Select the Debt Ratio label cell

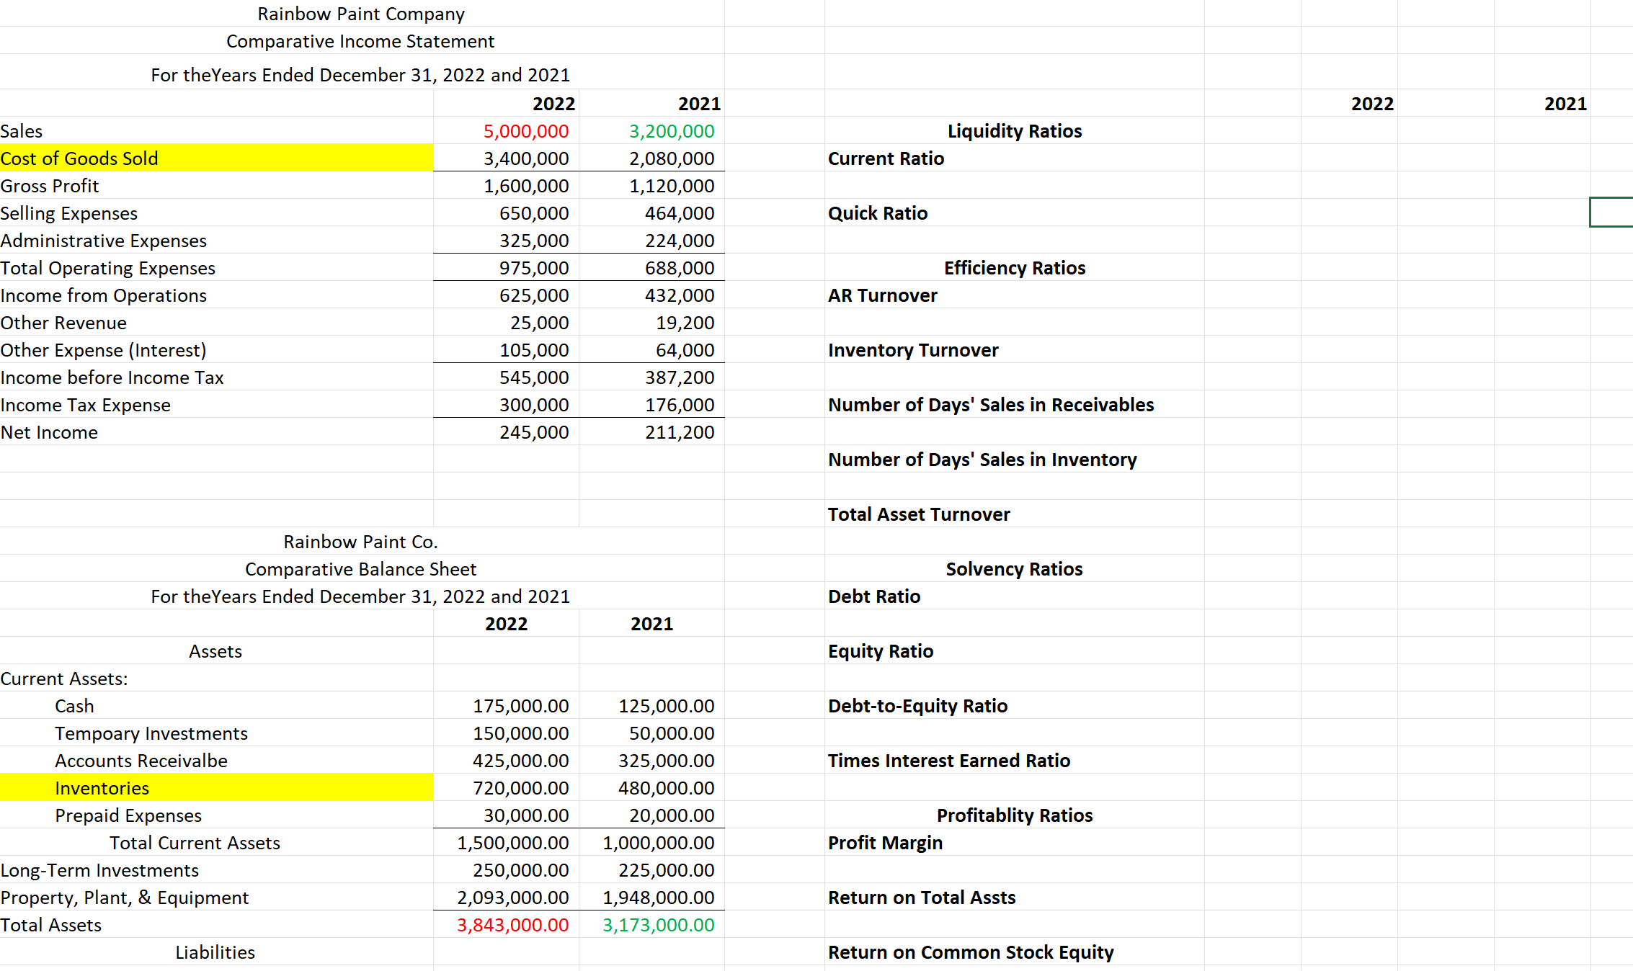click(x=874, y=596)
